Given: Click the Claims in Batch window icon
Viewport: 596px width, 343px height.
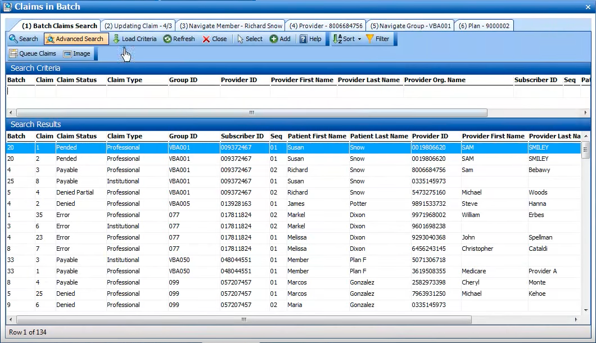Looking at the screenshot, I should tap(7, 7).
